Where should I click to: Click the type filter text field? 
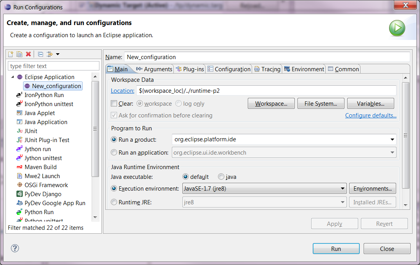54,66
